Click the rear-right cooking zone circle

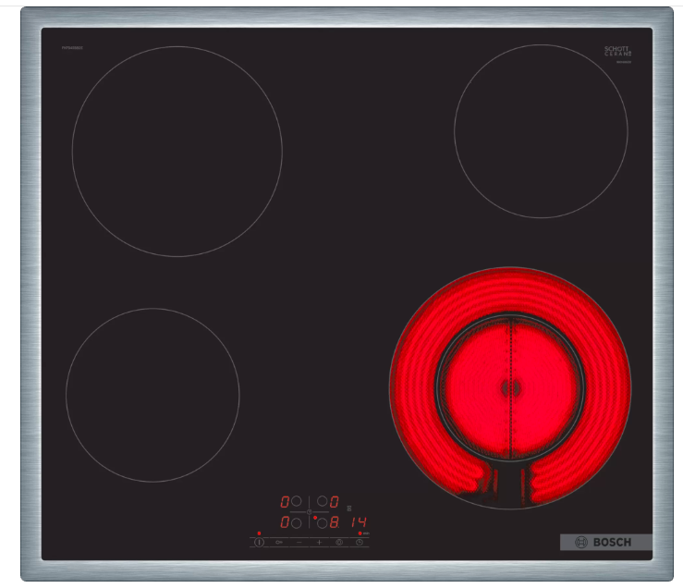[541, 131]
